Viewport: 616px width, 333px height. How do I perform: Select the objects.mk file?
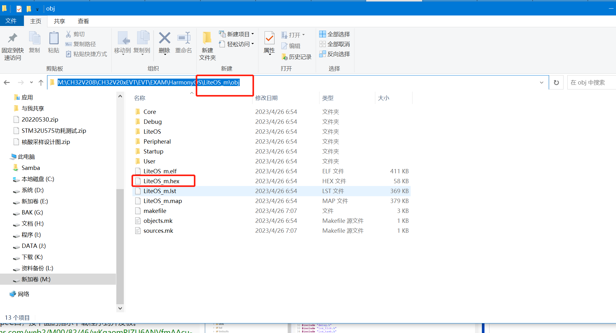(158, 221)
